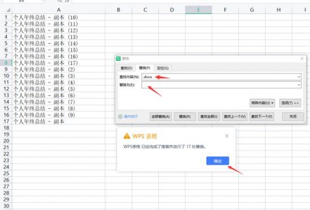
Task: Close the WPS 表格 alert with the X
Action: 227,136
